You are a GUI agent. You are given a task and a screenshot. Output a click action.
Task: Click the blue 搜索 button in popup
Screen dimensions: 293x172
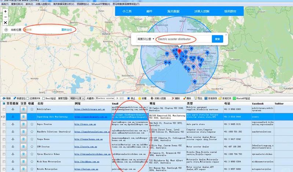(217, 39)
